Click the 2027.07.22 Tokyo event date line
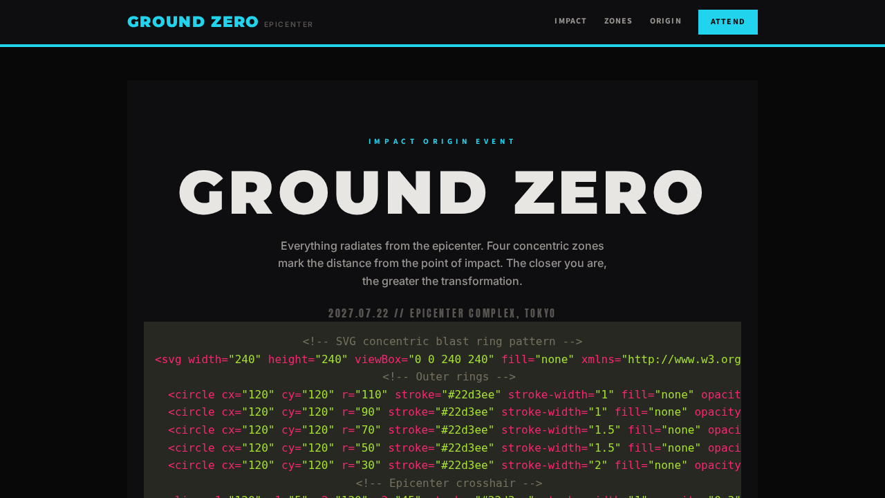The height and width of the screenshot is (498, 885). [442, 312]
